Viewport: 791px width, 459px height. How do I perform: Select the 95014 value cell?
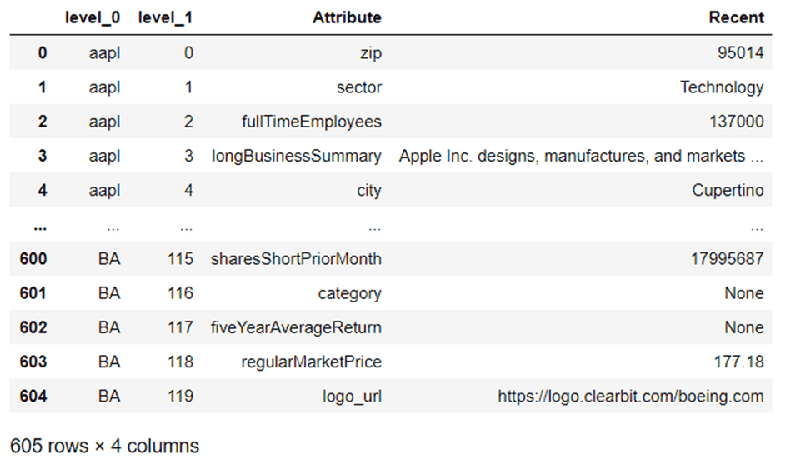(x=739, y=53)
